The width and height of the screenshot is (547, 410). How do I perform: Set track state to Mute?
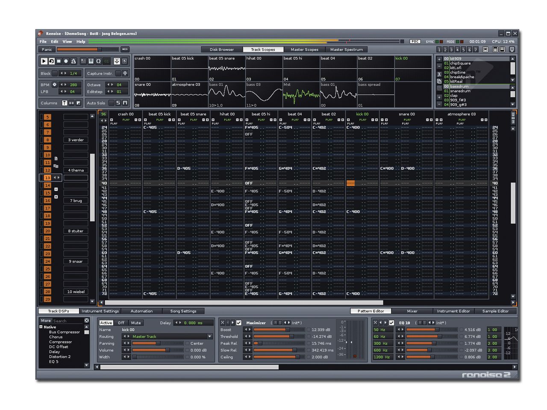click(x=136, y=323)
